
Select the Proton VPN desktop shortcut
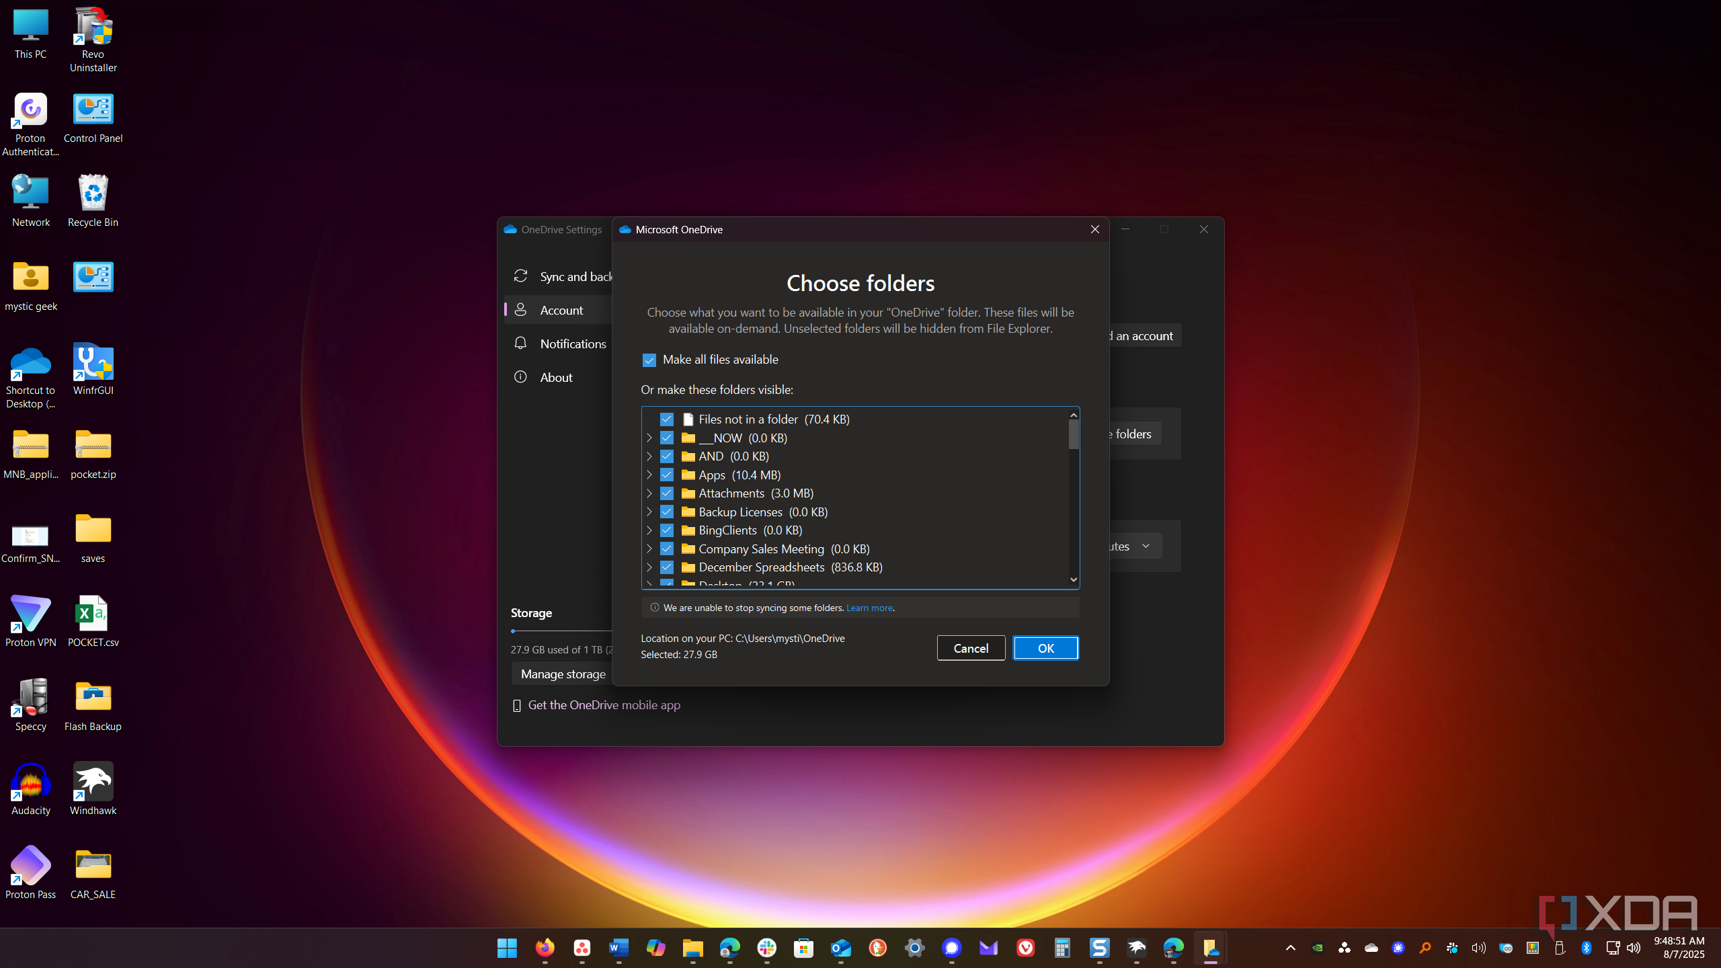[30, 622]
